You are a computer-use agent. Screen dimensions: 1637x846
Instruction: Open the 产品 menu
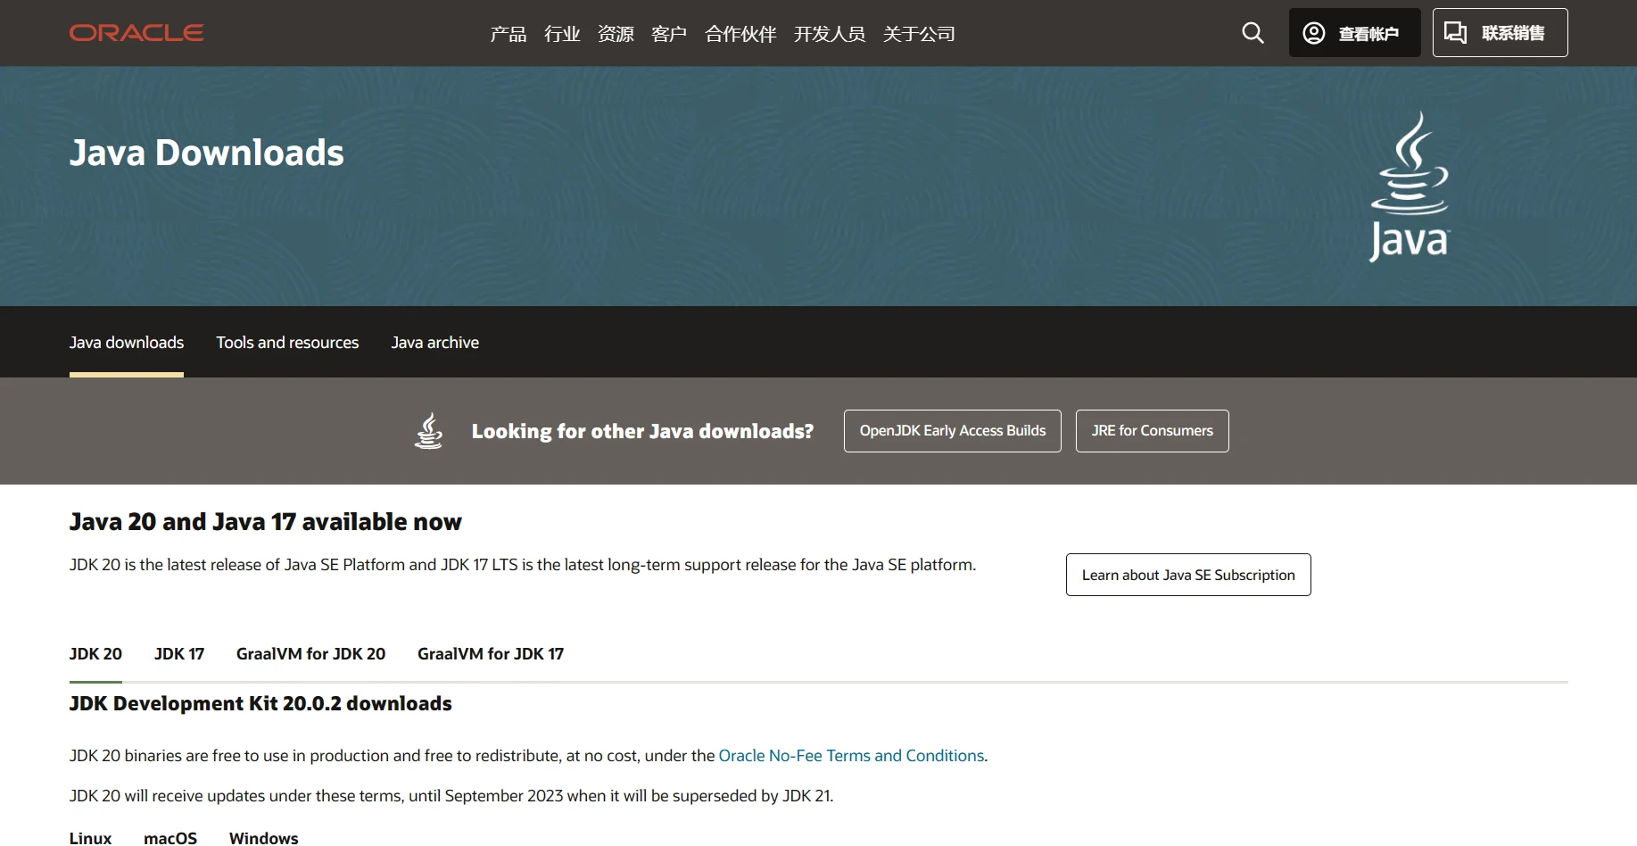(x=508, y=34)
